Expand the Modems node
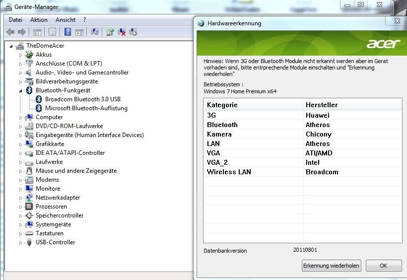The image size is (407, 280). point(20,180)
